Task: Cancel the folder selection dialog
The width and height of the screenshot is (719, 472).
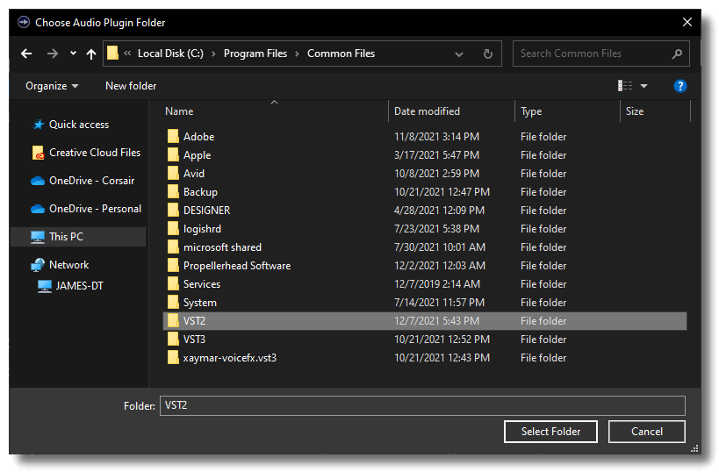Action: click(x=647, y=432)
